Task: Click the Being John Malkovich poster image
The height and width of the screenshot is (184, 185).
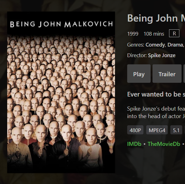Action: [x=61, y=92]
